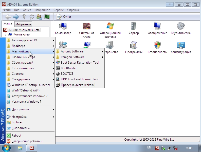201x152 pixels.
Task: Select Проверка диска (chkdsk) entry
Action: pos(78,85)
